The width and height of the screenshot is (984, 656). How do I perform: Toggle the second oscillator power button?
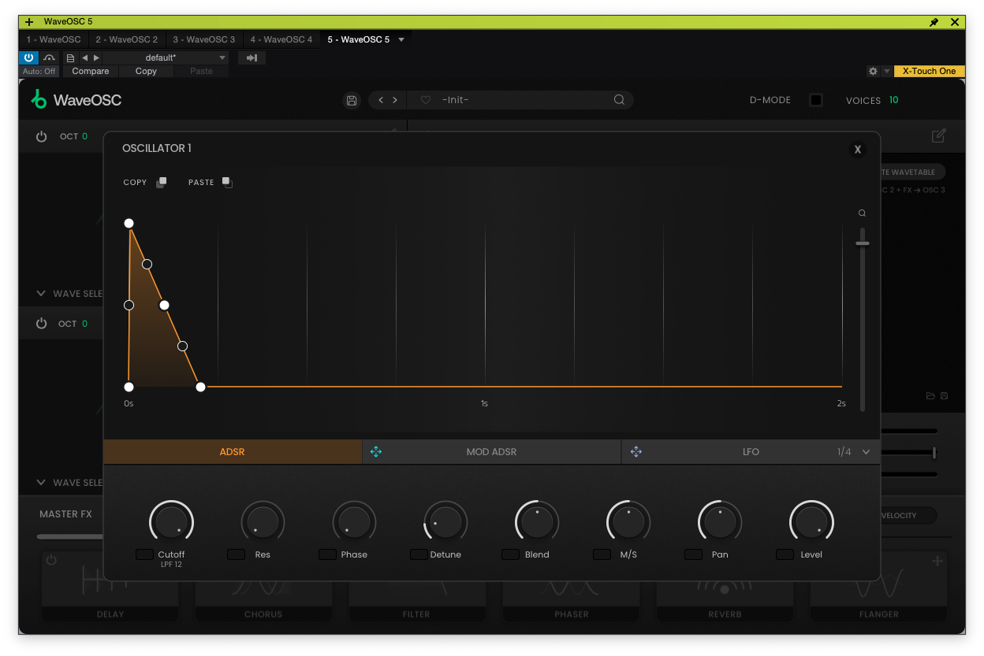point(41,324)
